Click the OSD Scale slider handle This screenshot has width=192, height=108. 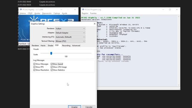pos(51,53)
